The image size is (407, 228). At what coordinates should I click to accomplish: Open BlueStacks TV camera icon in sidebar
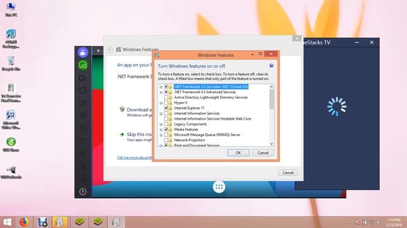point(83,53)
